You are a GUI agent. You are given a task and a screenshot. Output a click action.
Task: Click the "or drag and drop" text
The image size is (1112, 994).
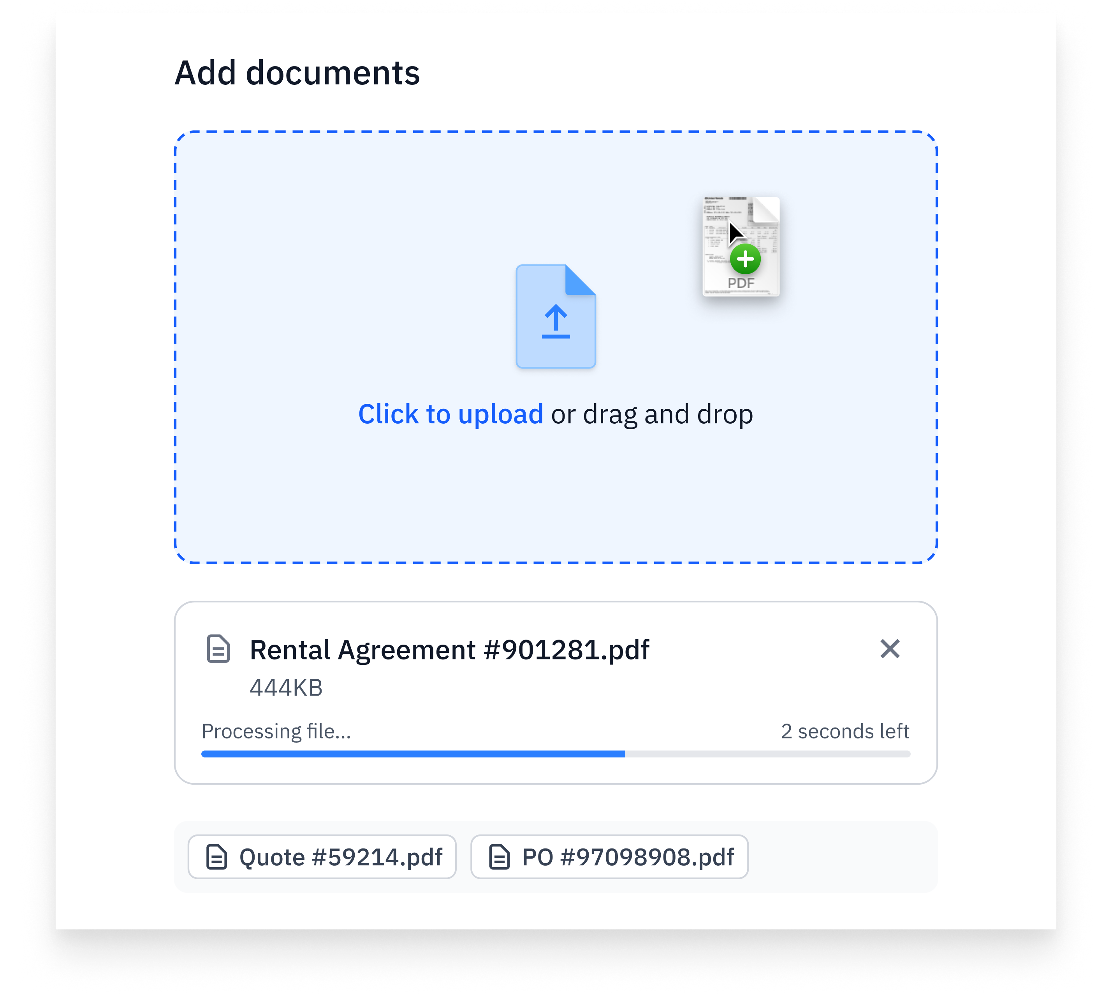(x=652, y=414)
